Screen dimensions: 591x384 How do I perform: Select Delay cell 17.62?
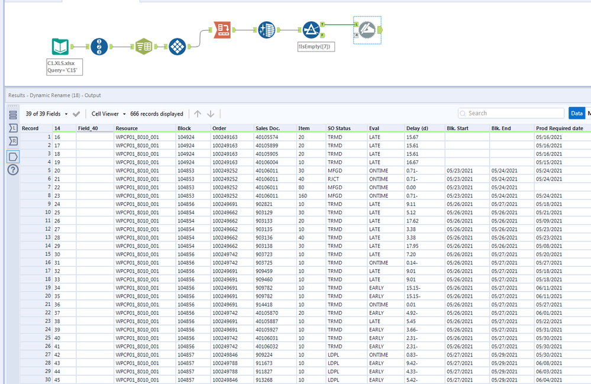[x=425, y=221]
